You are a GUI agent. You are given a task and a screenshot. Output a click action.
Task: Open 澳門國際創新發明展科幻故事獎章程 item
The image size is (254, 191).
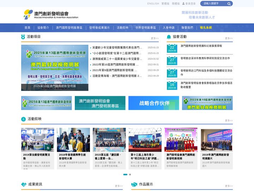tap(201, 46)
